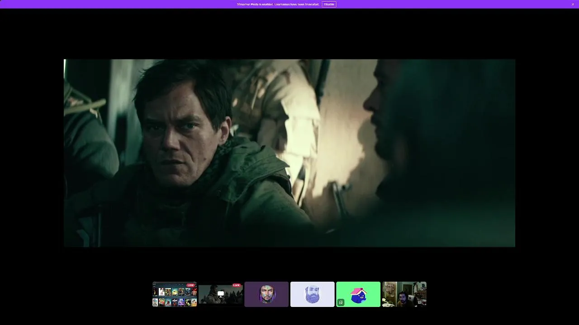Viewport: 579px width, 325px height.
Task: Select the webcam participant tile
Action: (404, 294)
